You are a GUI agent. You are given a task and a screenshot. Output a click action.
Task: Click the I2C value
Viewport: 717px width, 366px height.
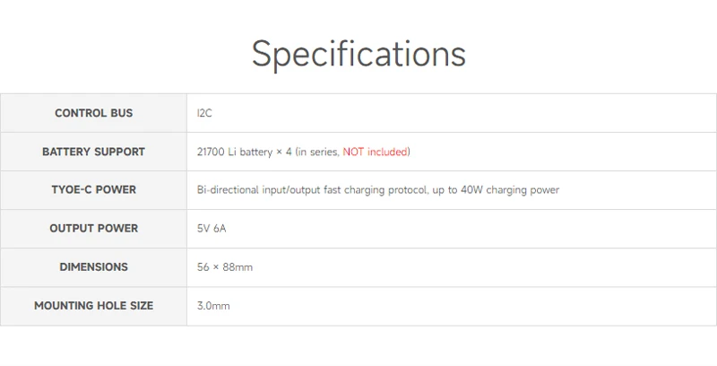[204, 113]
